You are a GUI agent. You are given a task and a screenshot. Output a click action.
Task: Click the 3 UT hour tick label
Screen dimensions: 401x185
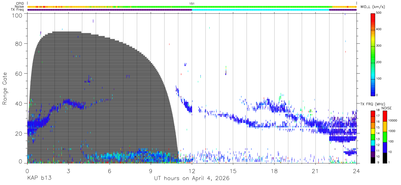[x=68, y=171]
